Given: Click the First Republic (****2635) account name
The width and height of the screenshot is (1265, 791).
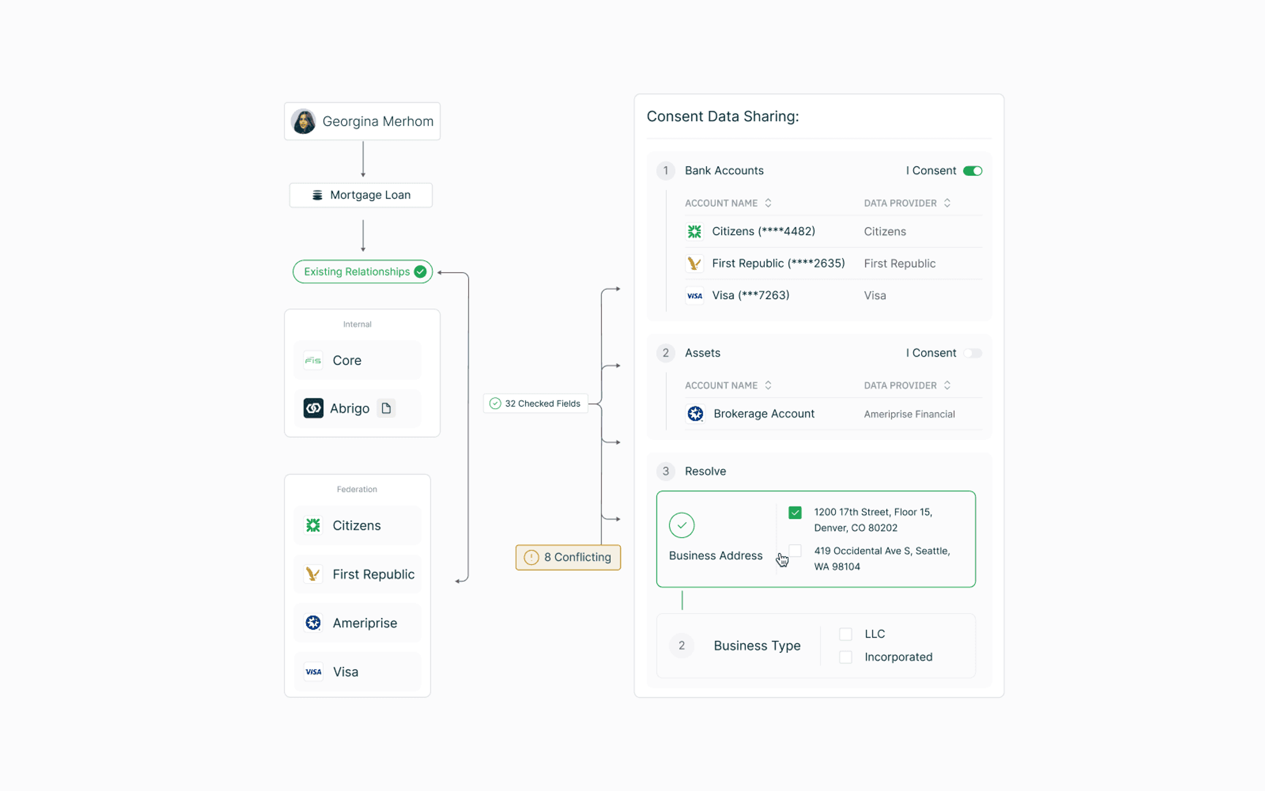Looking at the screenshot, I should (x=778, y=263).
